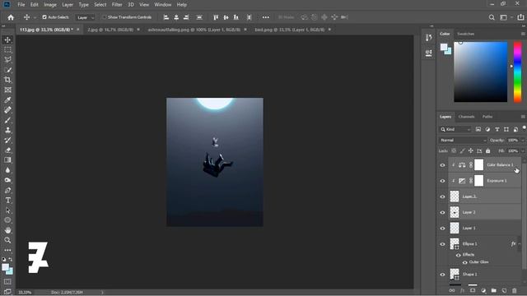Open the Fill value dropdown arrow
This screenshot has width=527, height=296.
(x=523, y=151)
